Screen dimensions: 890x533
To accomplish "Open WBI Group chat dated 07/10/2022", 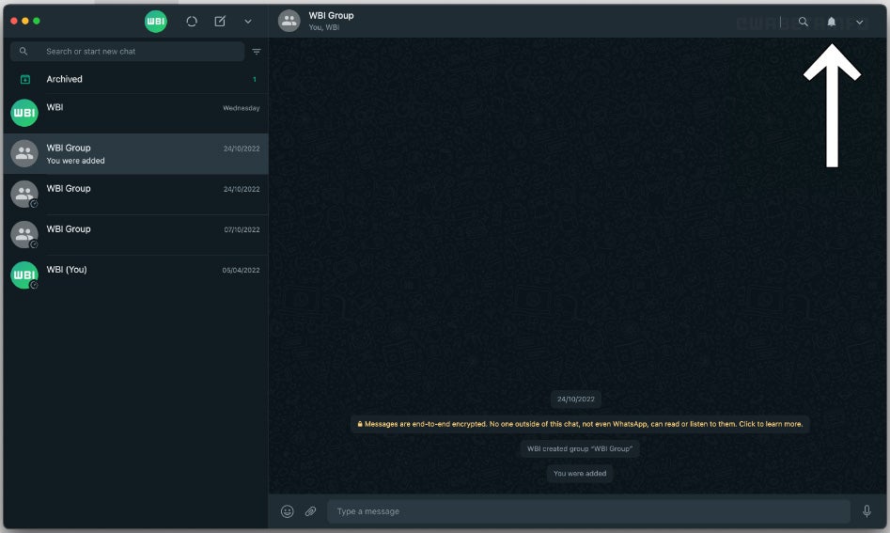I will 135,234.
